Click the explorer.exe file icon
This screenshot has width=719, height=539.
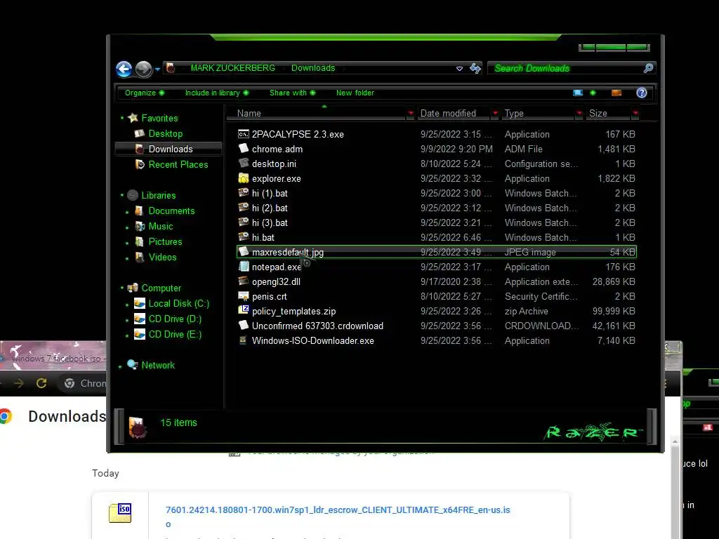point(244,178)
